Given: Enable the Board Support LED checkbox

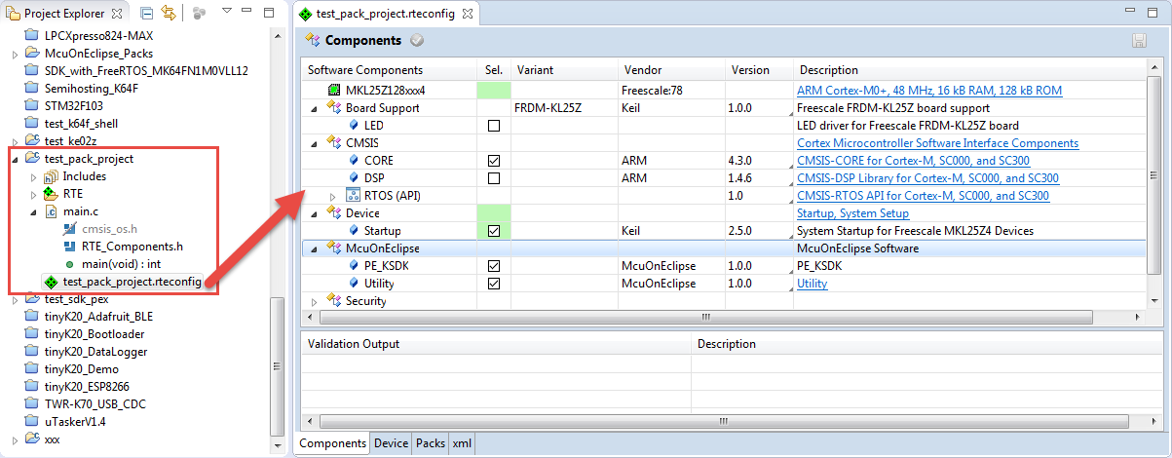Looking at the screenshot, I should [x=493, y=126].
